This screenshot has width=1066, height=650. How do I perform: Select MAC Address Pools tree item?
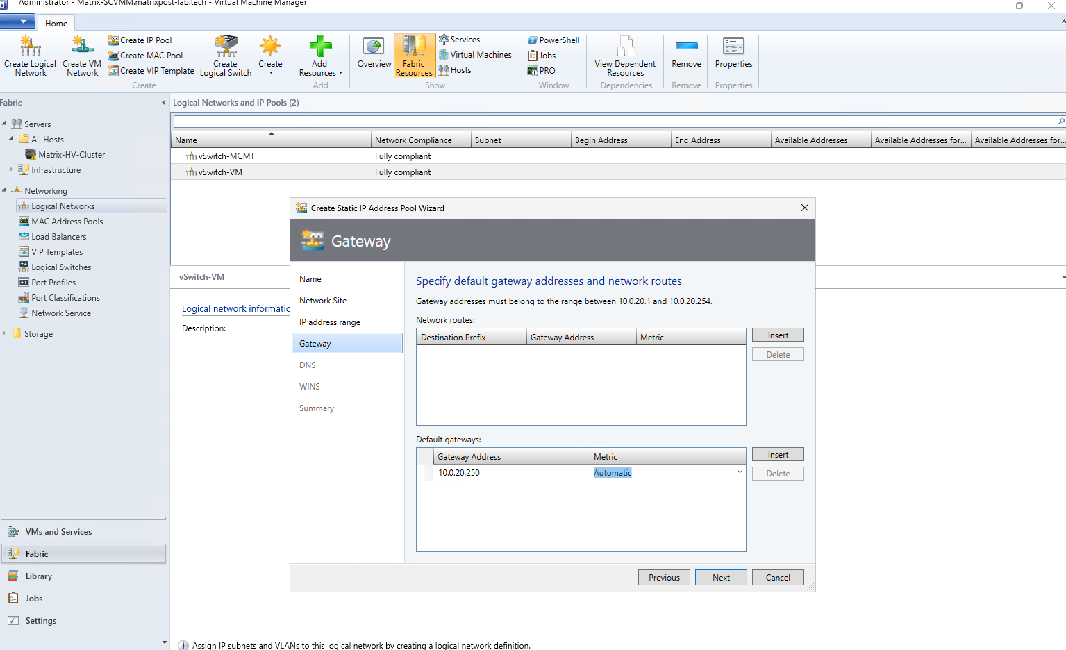tap(61, 222)
